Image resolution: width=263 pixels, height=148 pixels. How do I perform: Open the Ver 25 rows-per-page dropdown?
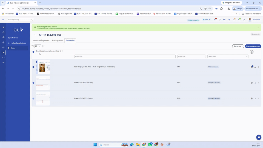pos(38,46)
